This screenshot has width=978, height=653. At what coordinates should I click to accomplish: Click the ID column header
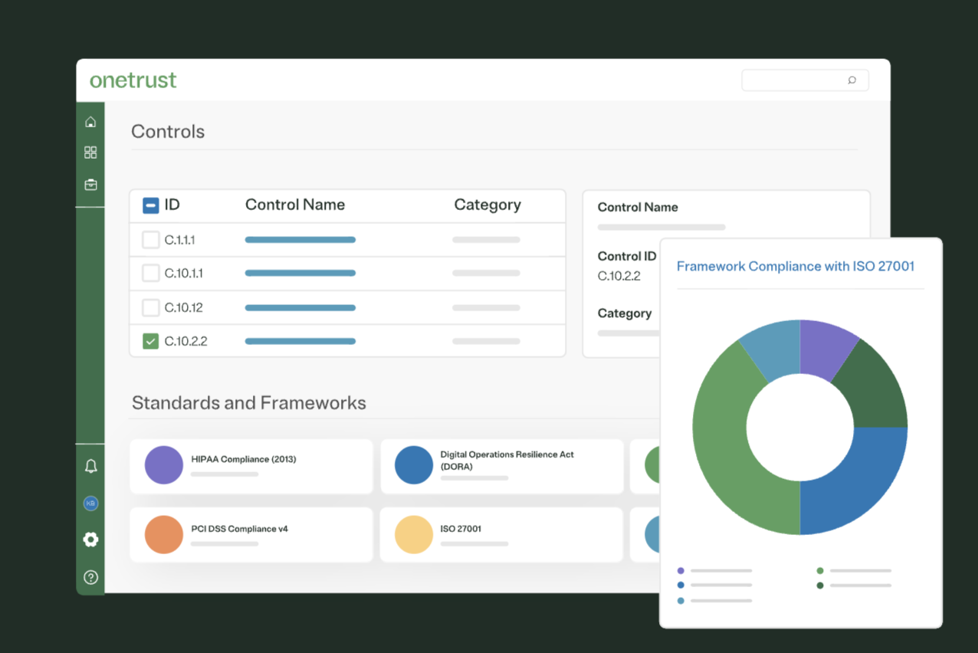point(172,205)
